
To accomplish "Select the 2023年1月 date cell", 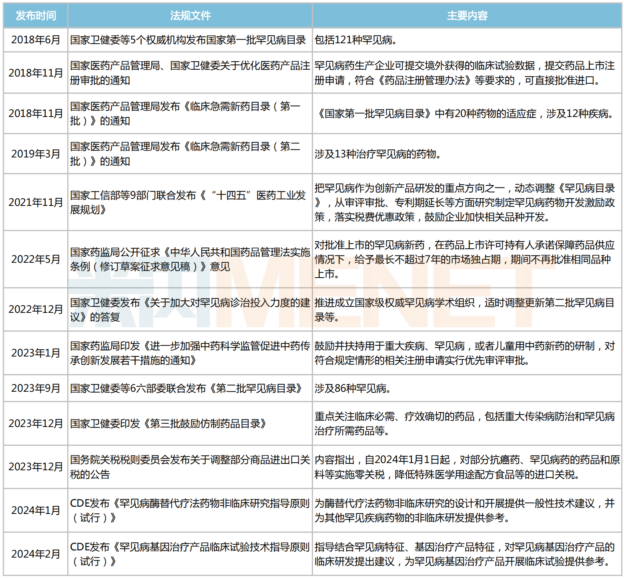I will (36, 353).
